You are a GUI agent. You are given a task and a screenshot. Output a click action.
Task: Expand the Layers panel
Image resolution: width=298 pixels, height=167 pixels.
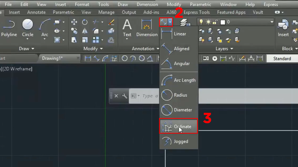224,49
